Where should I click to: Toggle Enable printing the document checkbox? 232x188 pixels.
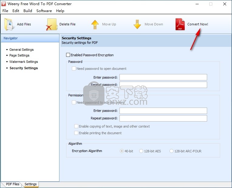click(x=76, y=133)
